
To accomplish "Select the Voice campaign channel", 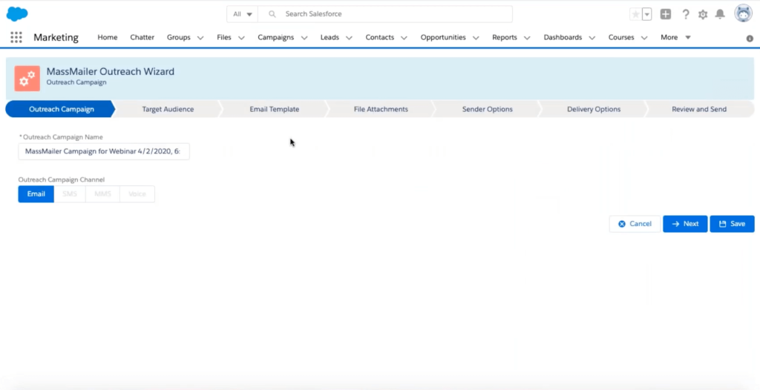I will 137,194.
